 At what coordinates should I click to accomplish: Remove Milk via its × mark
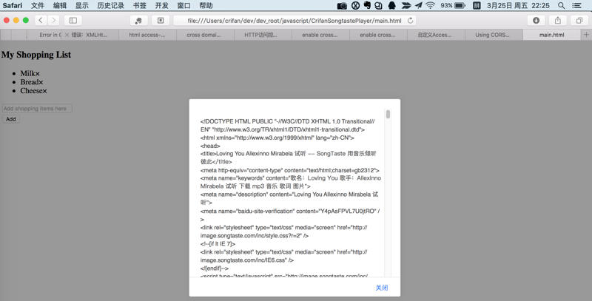38,73
